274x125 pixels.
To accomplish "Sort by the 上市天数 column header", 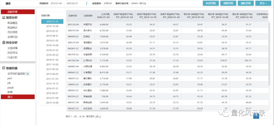I will (105, 16).
